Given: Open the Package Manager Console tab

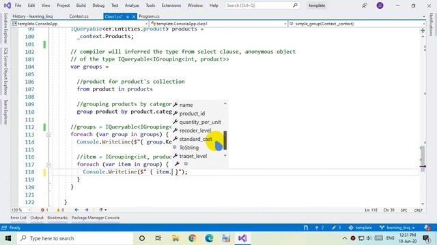Looking at the screenshot, I should pyautogui.click(x=96, y=218).
